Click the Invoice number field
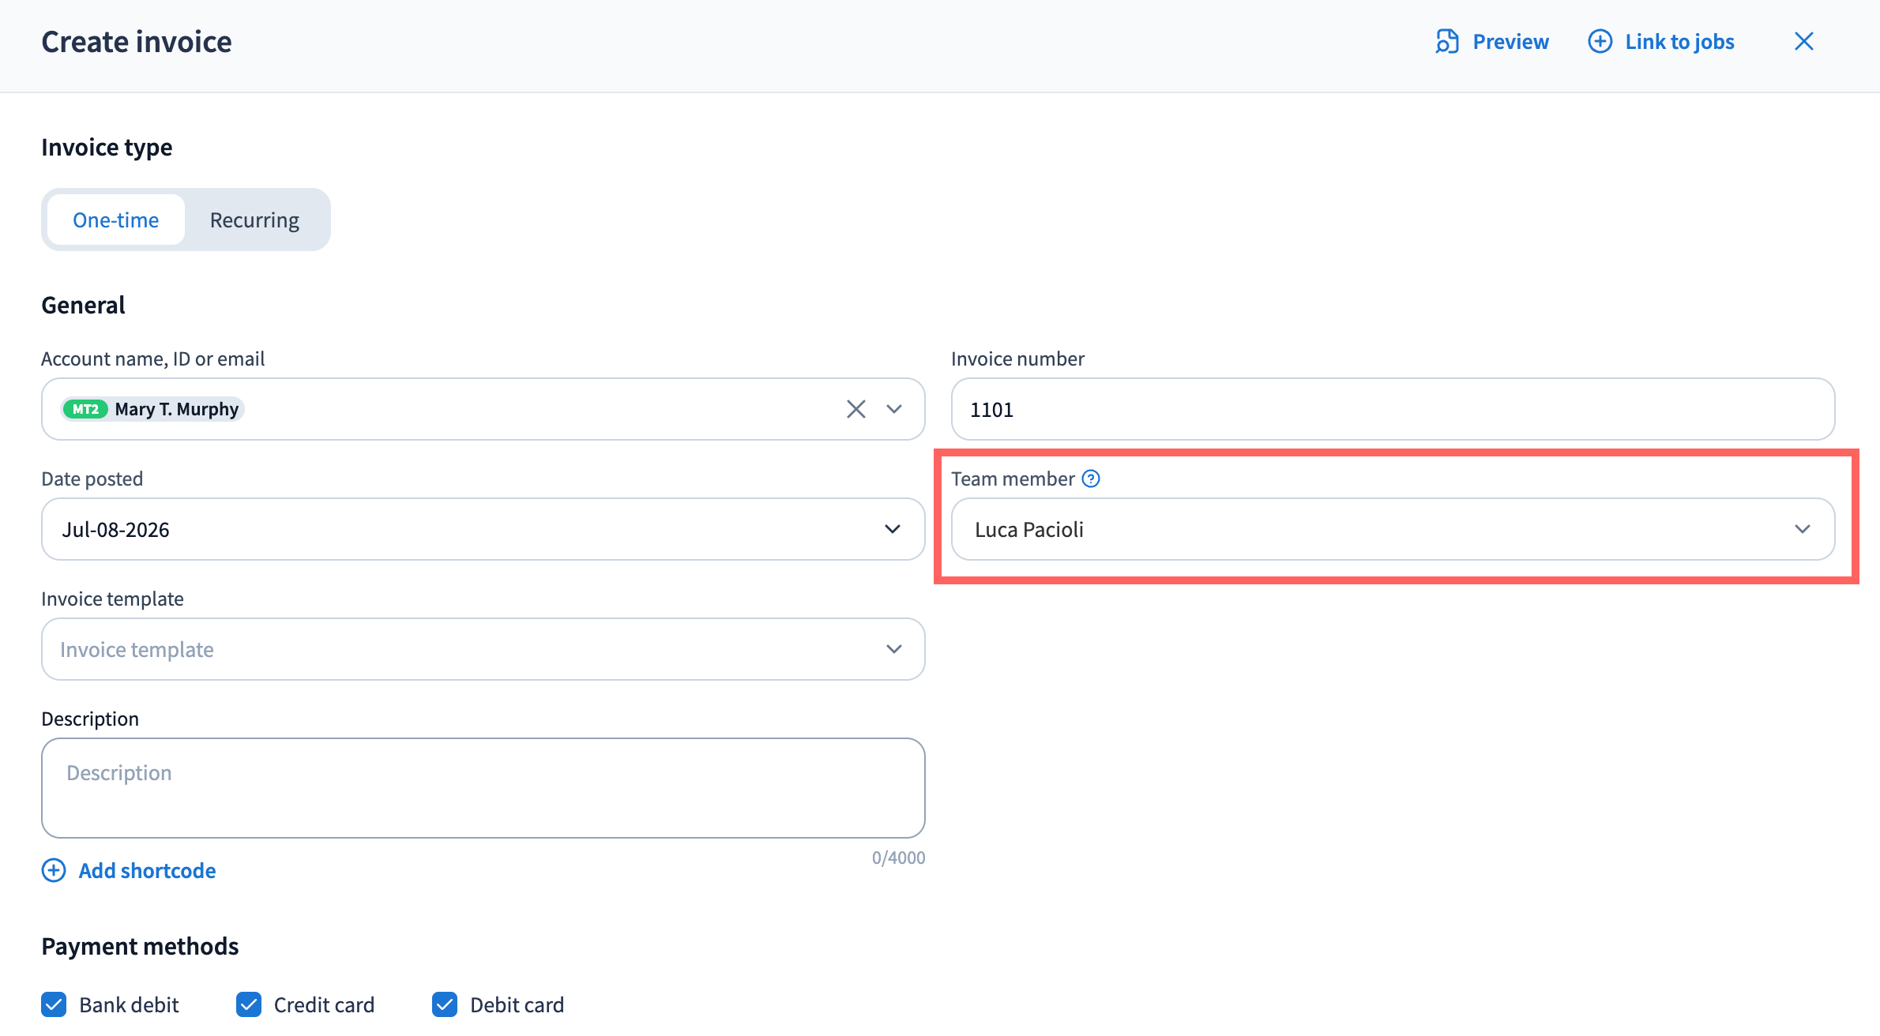Image resolution: width=1880 pixels, height=1036 pixels. (x=1393, y=409)
